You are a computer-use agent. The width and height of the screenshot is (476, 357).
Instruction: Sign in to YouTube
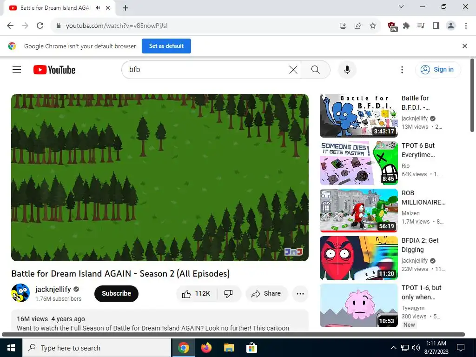(438, 70)
